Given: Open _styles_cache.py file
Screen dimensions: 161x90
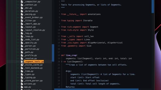Looking at the screenshot, I should (33, 65).
